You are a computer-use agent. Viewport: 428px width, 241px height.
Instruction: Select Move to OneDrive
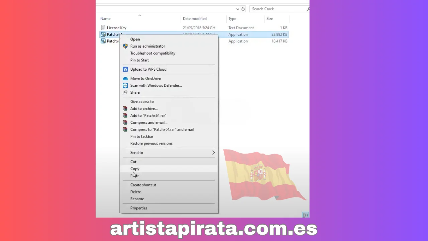145,78
